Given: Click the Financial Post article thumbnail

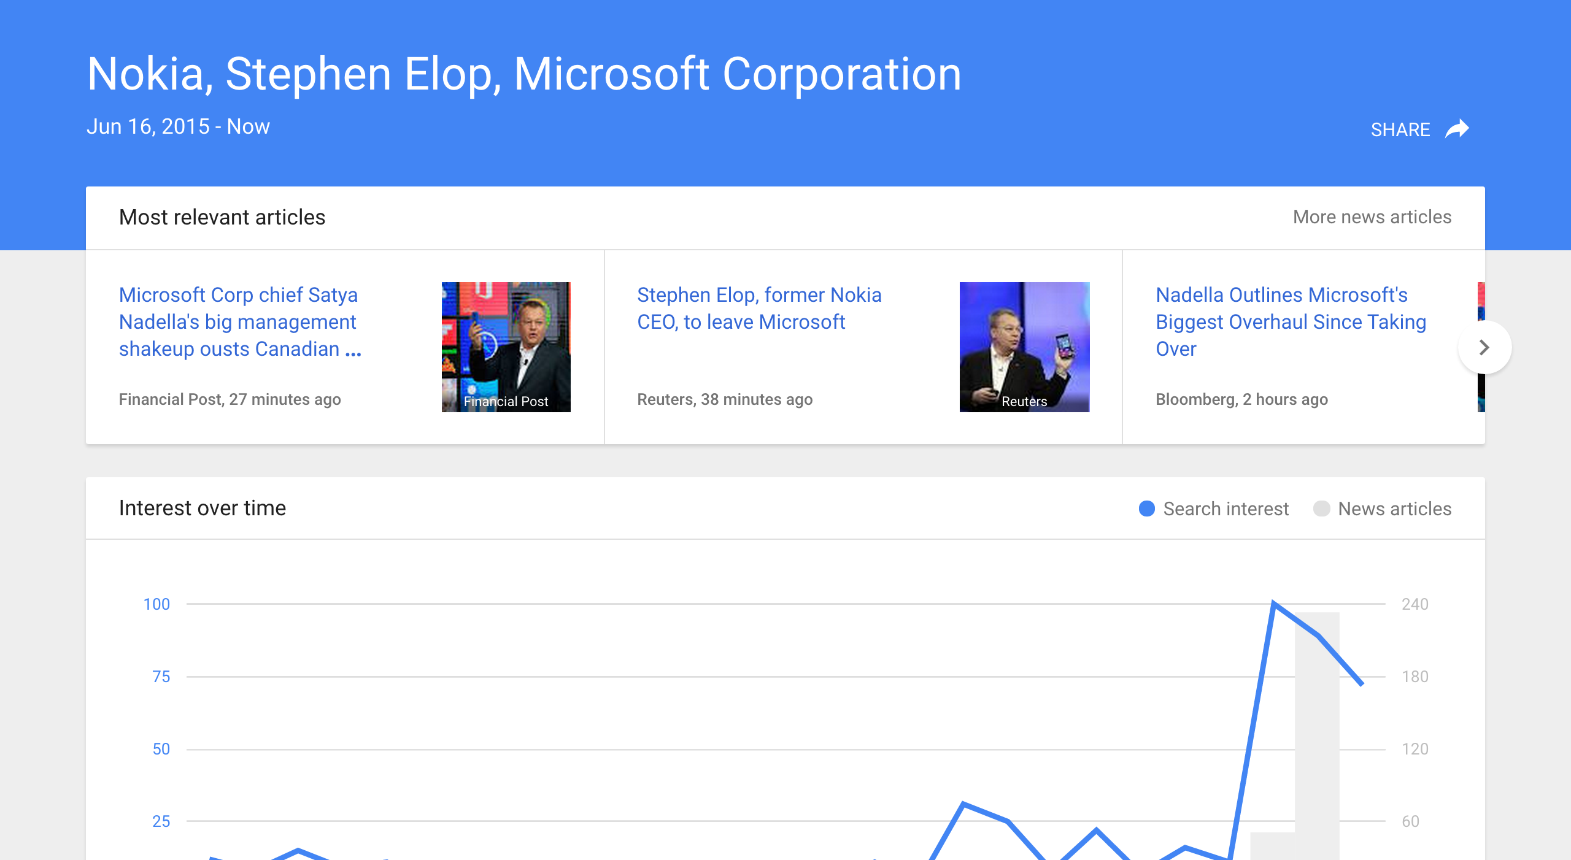Looking at the screenshot, I should 506,347.
